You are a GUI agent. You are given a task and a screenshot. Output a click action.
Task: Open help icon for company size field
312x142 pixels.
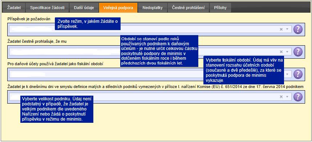(x=298, y=97)
